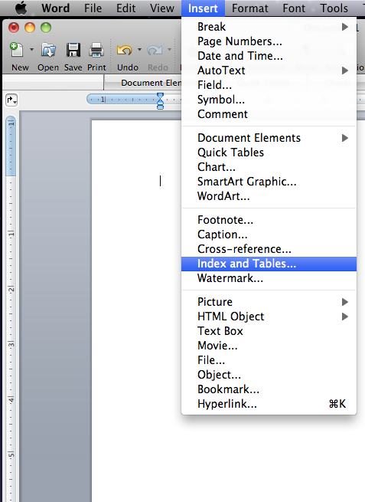Viewport: 365px width, 502px height.
Task: Click the Undo arrow icon
Action: (x=124, y=50)
